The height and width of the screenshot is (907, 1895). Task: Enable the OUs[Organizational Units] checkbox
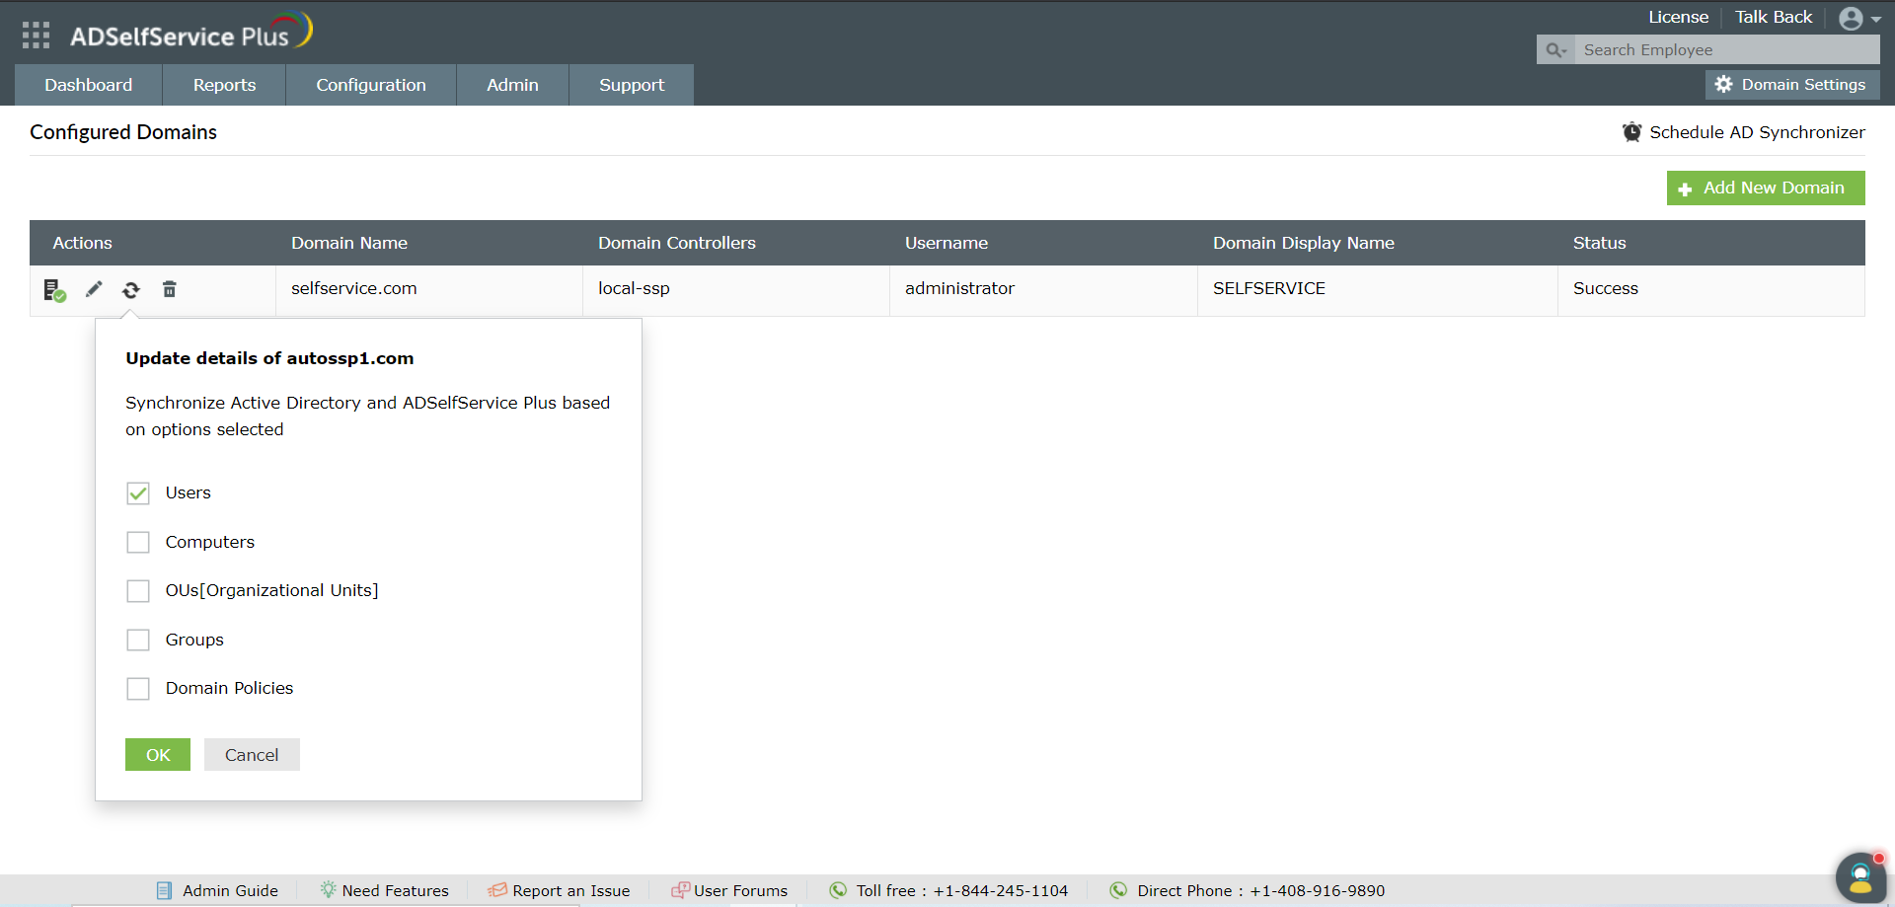click(x=138, y=591)
